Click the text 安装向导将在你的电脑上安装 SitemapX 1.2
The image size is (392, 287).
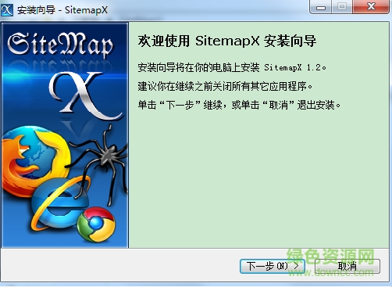pyautogui.click(x=232, y=67)
